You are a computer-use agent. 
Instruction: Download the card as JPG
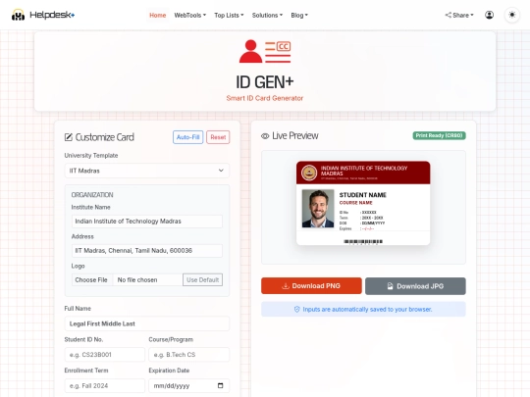(415, 286)
